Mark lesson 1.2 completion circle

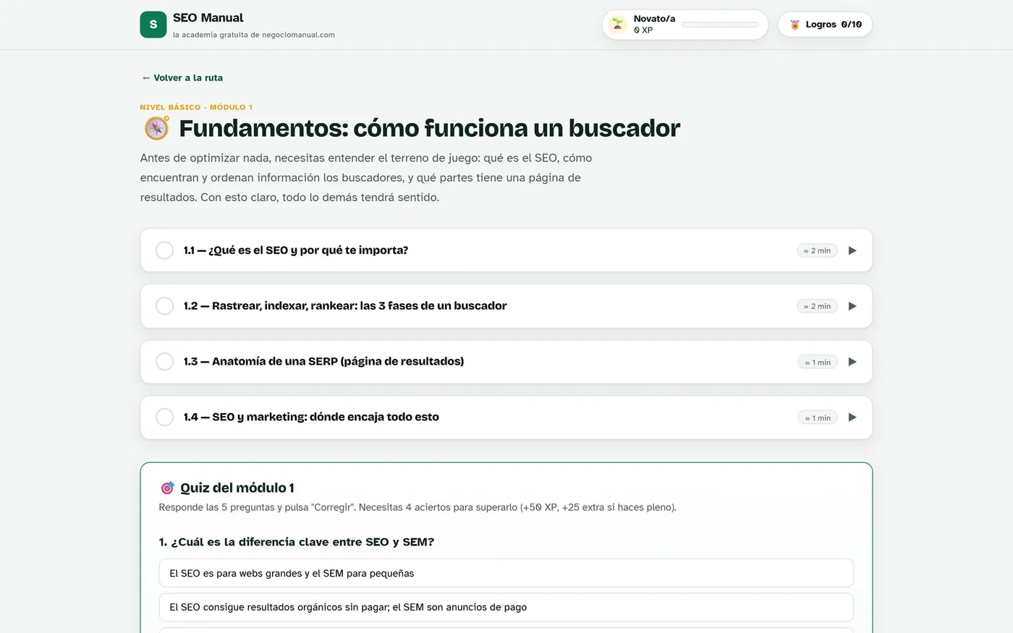[x=165, y=306]
